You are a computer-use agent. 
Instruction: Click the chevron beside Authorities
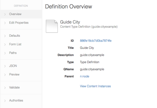pos(5,101)
